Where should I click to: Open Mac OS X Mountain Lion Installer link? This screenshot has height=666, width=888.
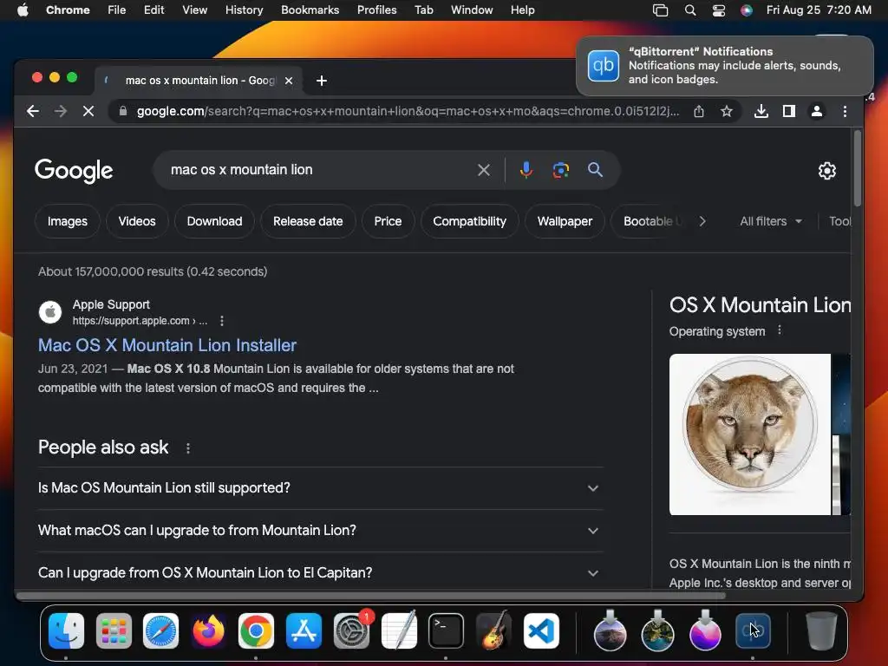tap(167, 345)
